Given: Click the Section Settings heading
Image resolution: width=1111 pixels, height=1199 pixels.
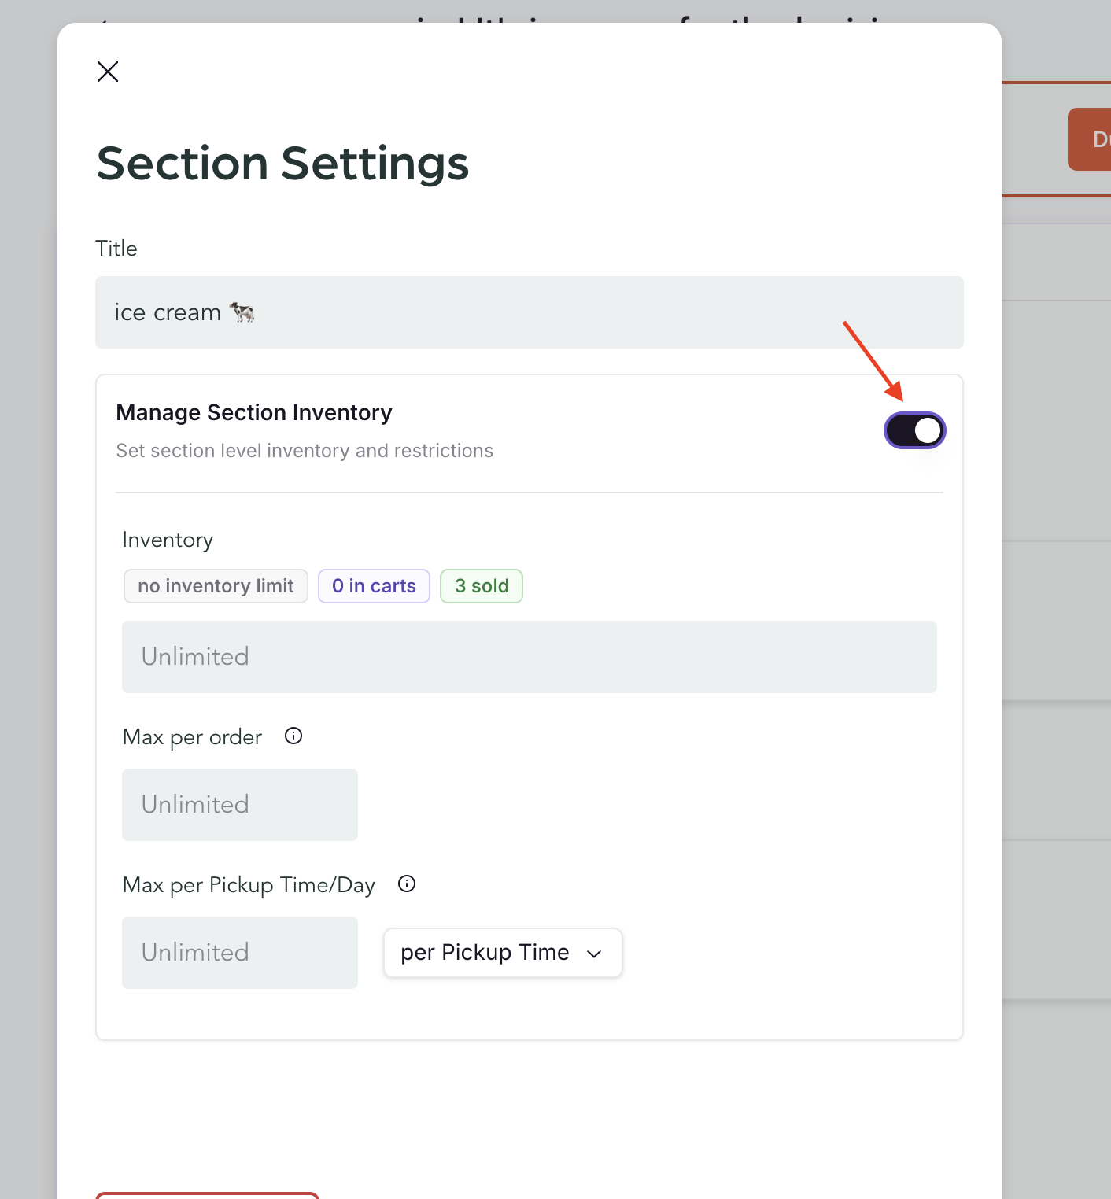Looking at the screenshot, I should (x=282, y=164).
